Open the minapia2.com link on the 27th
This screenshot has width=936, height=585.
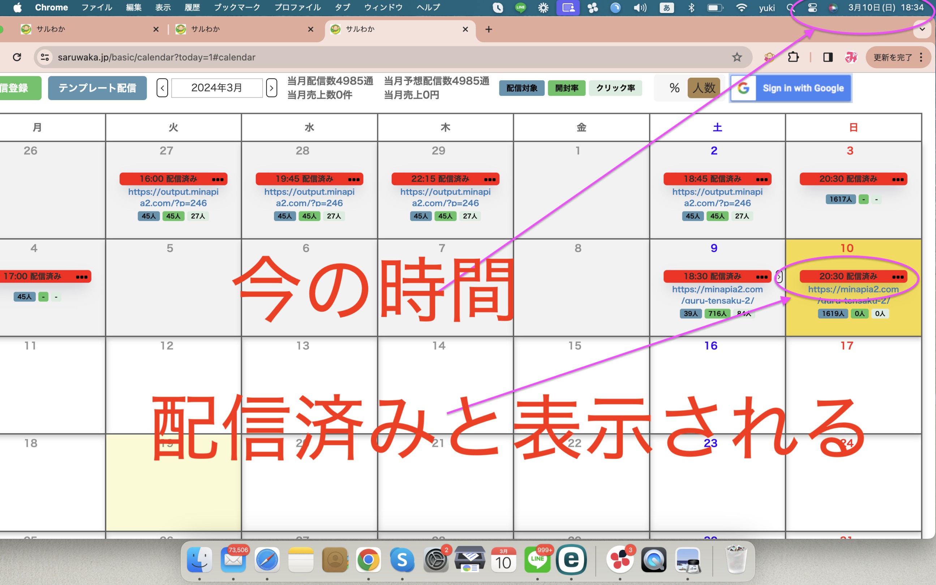(x=173, y=197)
